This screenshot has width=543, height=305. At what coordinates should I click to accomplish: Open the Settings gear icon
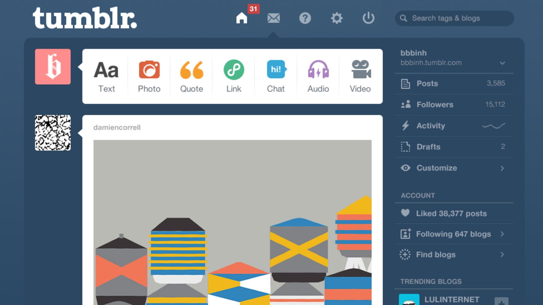[337, 18]
